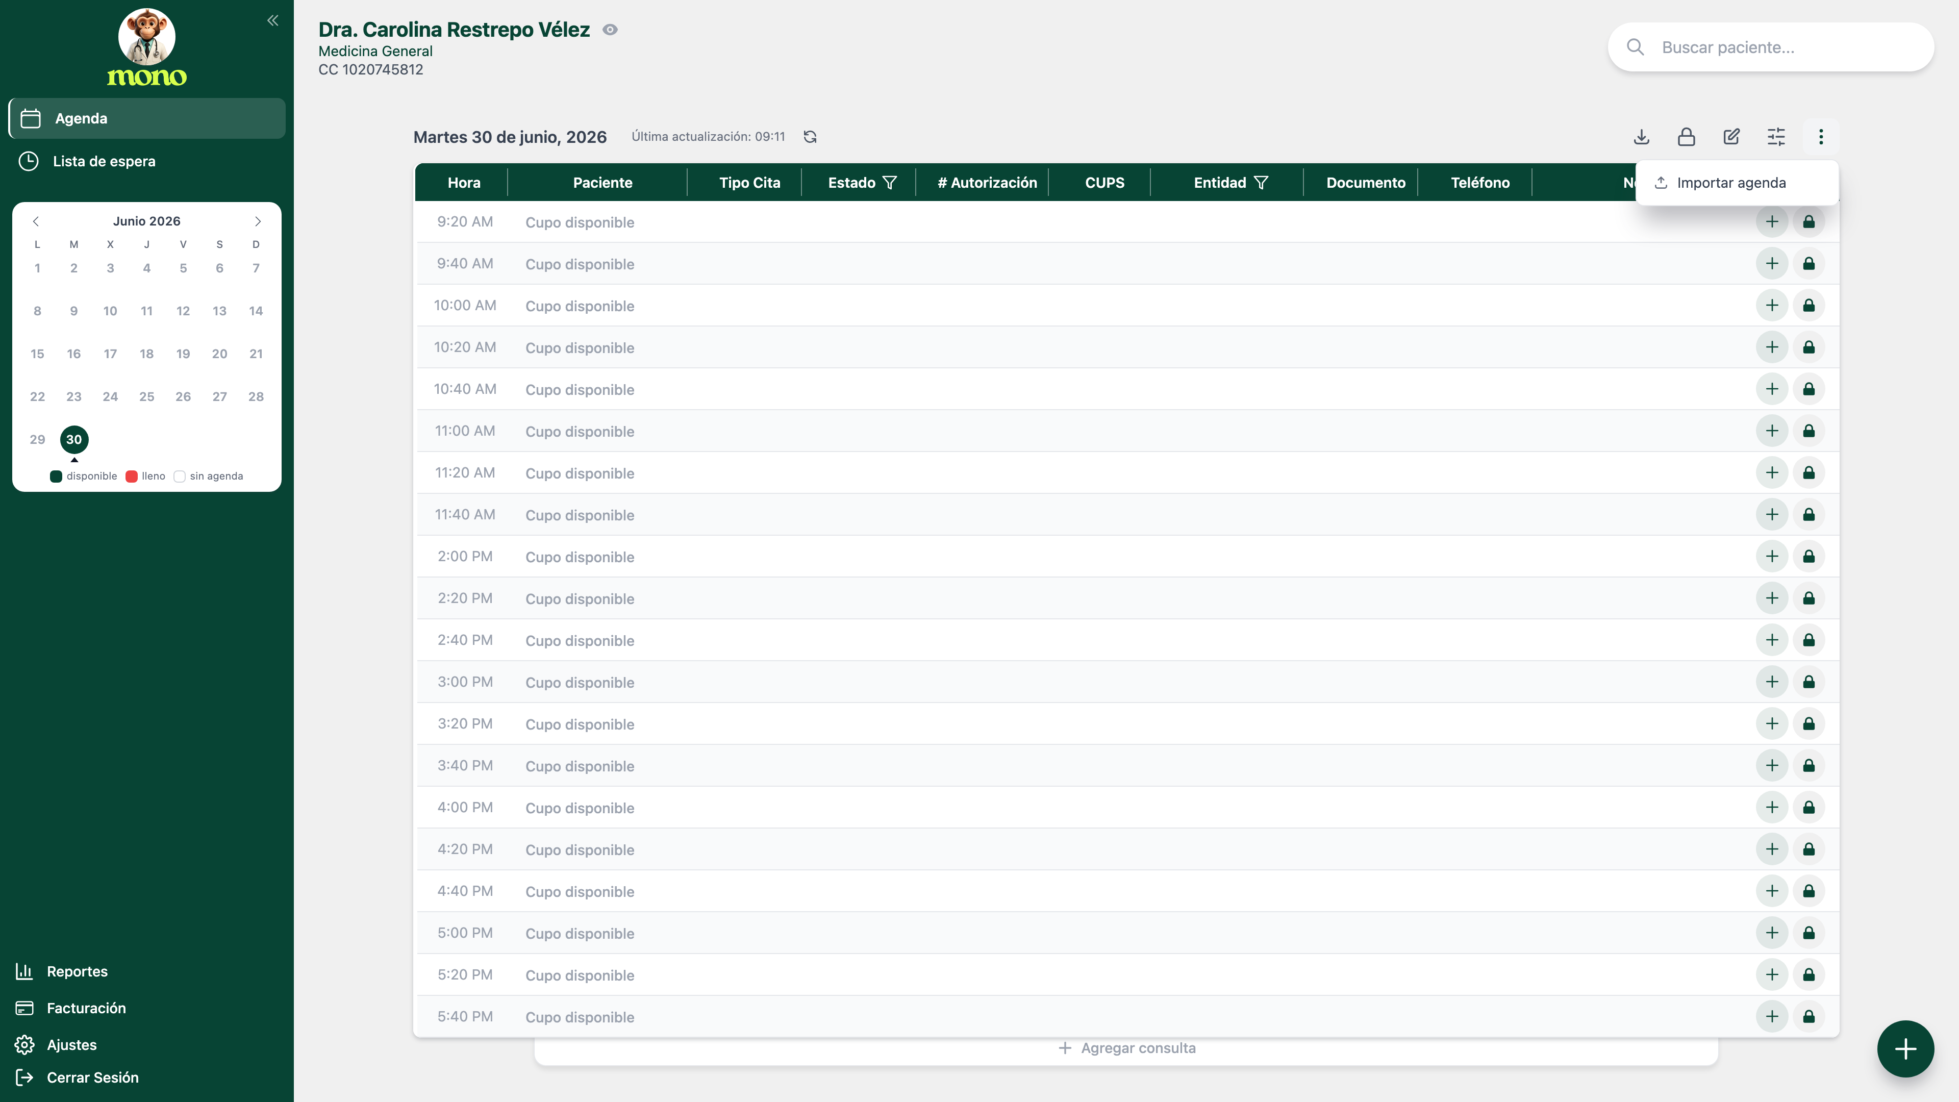Image resolution: width=1959 pixels, height=1102 pixels.
Task: Click the search magnifier icon
Action: point(1636,47)
